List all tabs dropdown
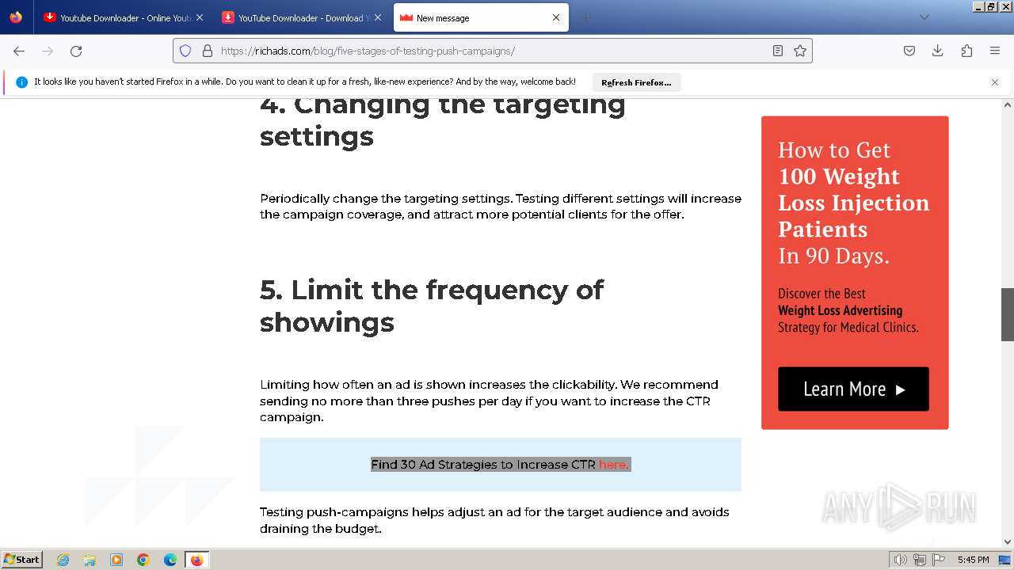The image size is (1014, 570). click(924, 17)
